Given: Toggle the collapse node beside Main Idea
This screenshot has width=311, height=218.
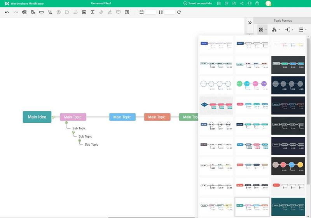Looking at the screenshot, I should [x=53, y=117].
